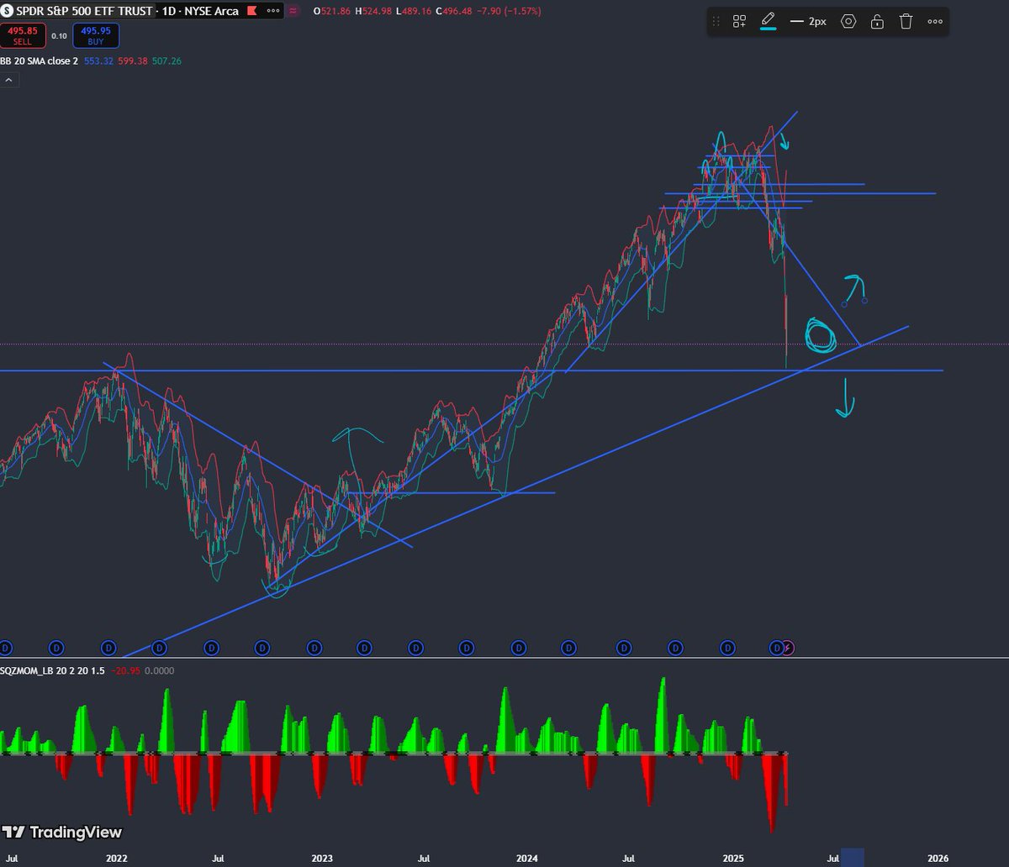Collapse the indicator legend with the chevron
This screenshot has width=1009, height=867.
(x=8, y=79)
